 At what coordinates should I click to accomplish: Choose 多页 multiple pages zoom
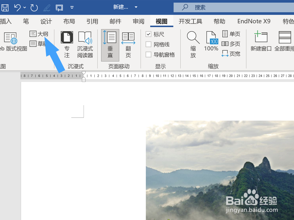(x=231, y=44)
